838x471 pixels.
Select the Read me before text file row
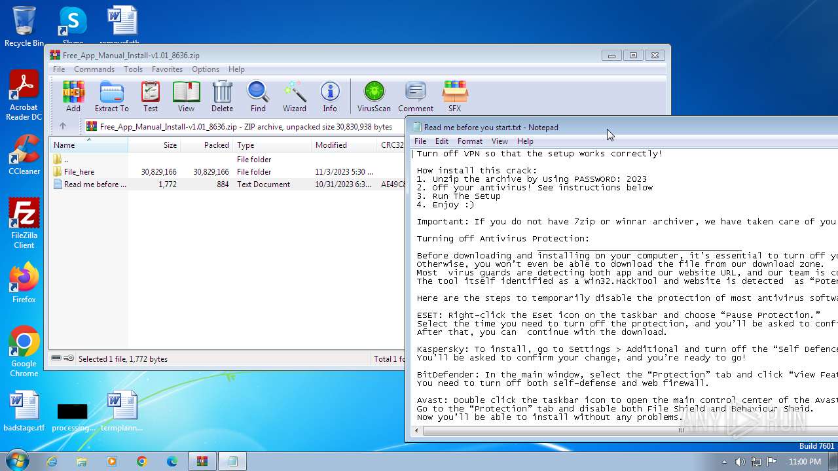(227, 184)
